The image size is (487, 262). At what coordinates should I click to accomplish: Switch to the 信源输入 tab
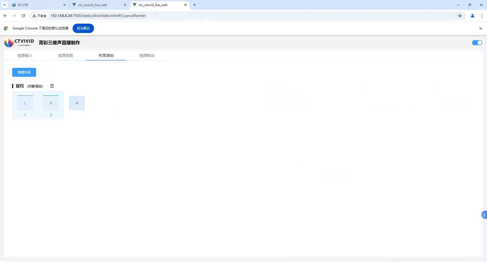click(25, 56)
